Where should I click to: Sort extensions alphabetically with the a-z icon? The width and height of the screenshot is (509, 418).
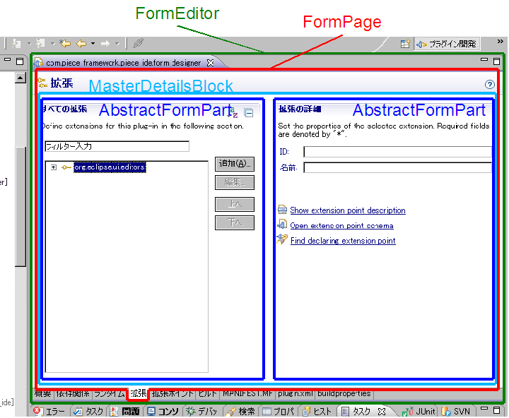(233, 112)
